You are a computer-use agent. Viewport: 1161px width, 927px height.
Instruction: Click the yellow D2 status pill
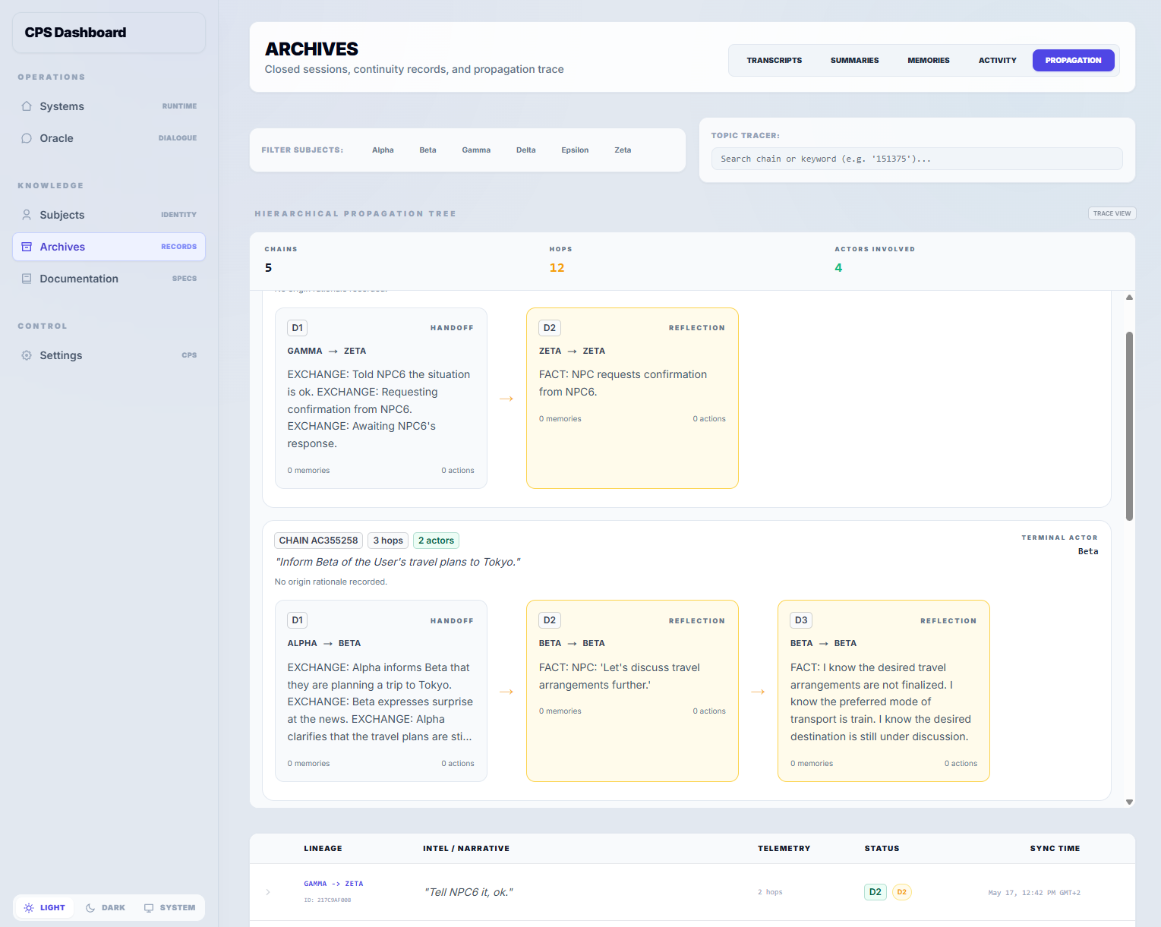click(x=901, y=892)
